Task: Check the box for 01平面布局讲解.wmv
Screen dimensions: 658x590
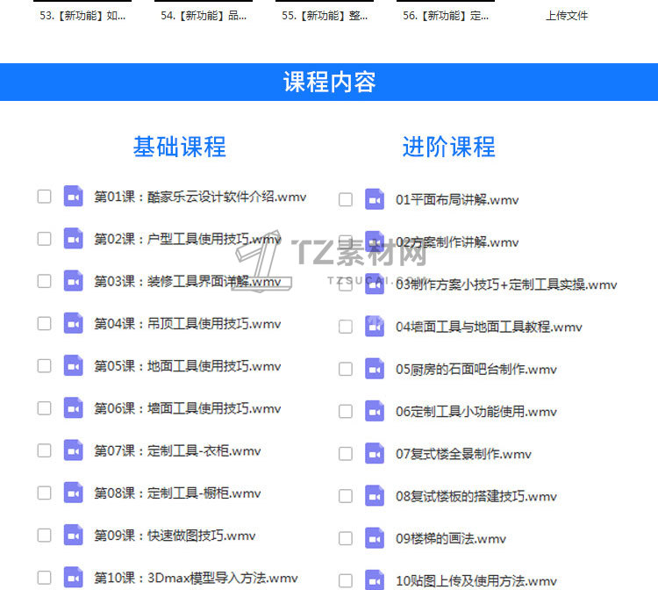Action: tap(346, 199)
